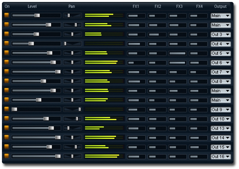The width and height of the screenshot is (239, 169).
Task: Open the Out 5 output dropdown
Action: [x=221, y=53]
